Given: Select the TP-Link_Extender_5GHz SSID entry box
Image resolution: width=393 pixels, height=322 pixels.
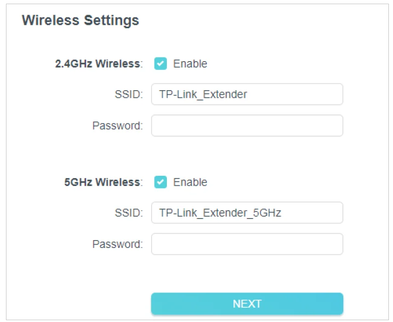Looking at the screenshot, I should click(x=246, y=213).
